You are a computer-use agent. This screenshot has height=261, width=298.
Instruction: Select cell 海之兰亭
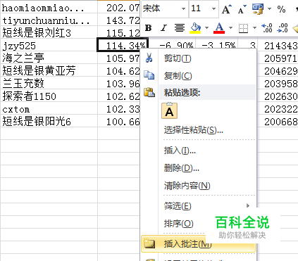49,58
